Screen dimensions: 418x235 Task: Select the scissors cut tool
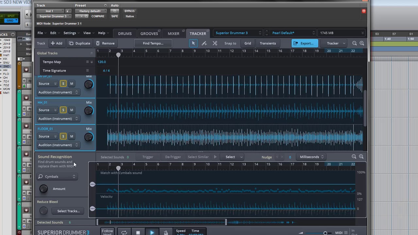(x=215, y=43)
